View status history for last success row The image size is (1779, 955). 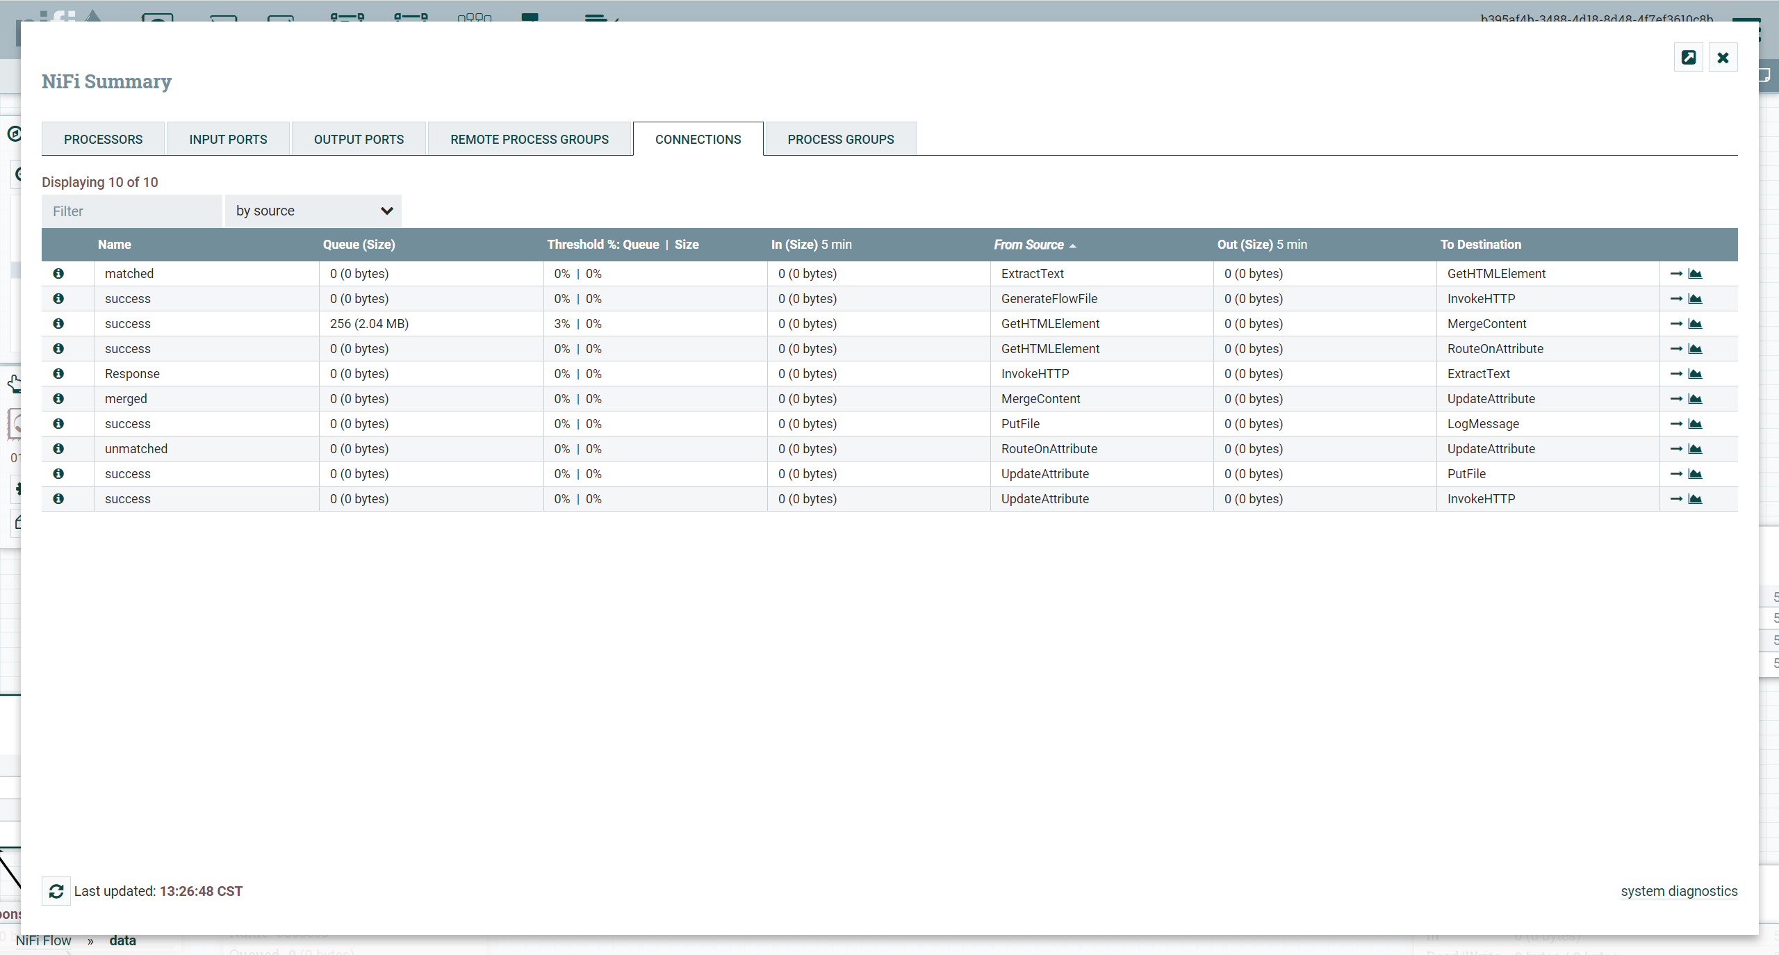1695,499
